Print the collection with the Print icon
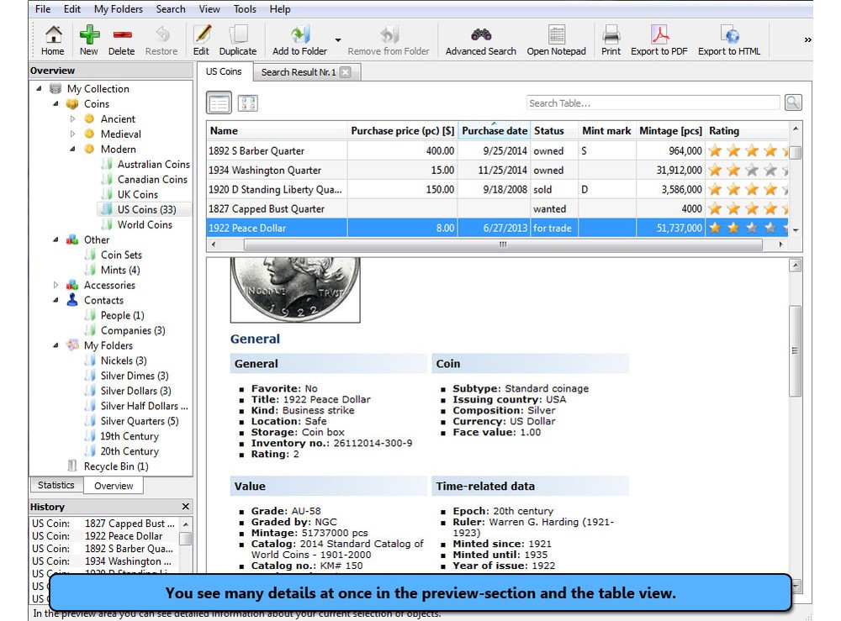Image resolution: width=841 pixels, height=621 pixels. pos(611,39)
